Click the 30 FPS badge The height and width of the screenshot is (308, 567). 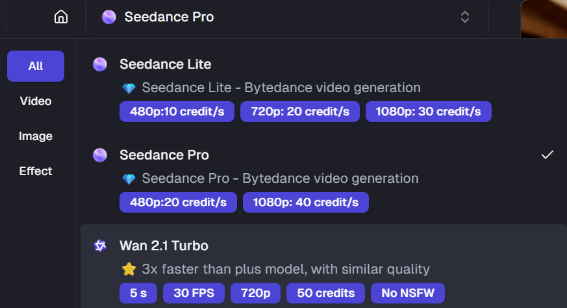(x=194, y=293)
